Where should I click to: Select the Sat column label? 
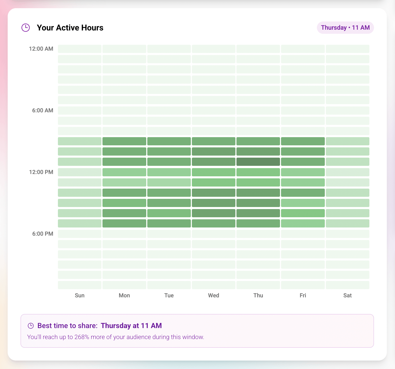pyautogui.click(x=347, y=295)
